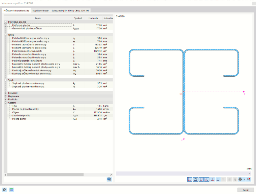Click the Jednotka column header

point(107,18)
